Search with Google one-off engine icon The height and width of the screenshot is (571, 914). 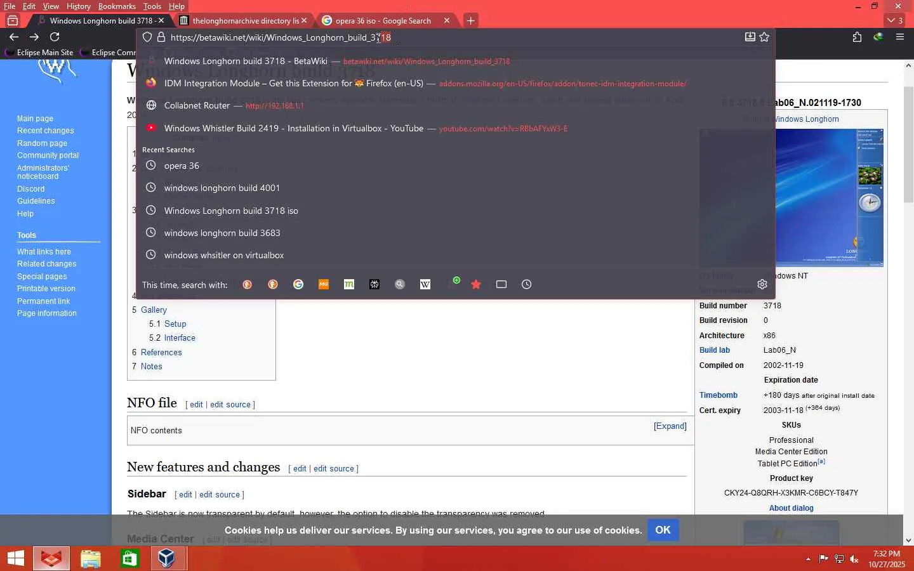[298, 284]
